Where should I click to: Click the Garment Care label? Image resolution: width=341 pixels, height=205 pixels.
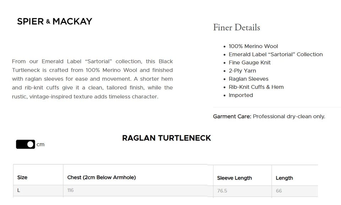pos(232,116)
